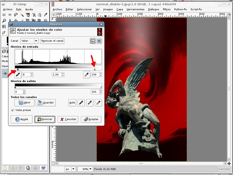Click the horizontal scrollbar under canvas
Image resolution: width=233 pixels, height=175 pixels.
[141, 164]
